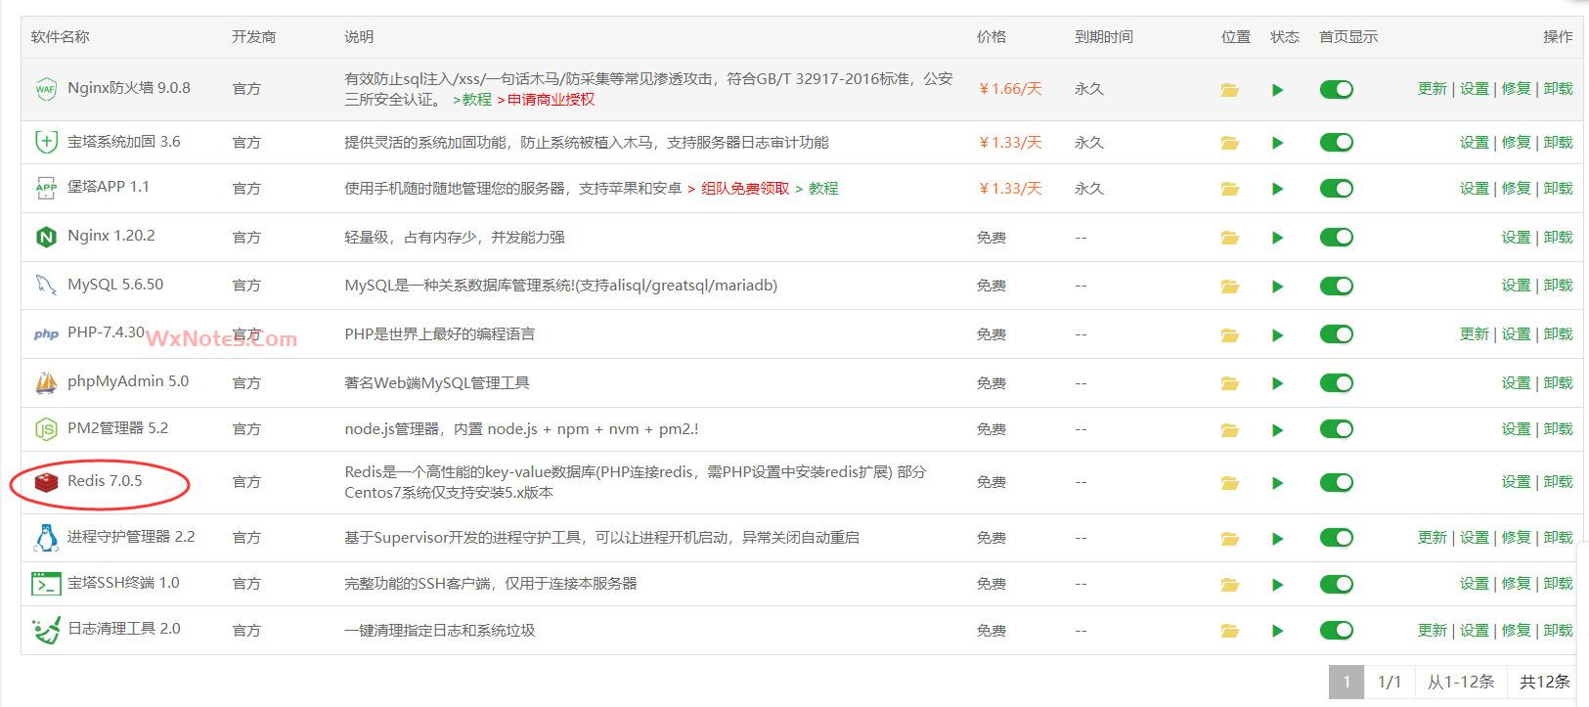Open folder icon for Nginx防火墙 row
The image size is (1589, 707).
(1229, 90)
